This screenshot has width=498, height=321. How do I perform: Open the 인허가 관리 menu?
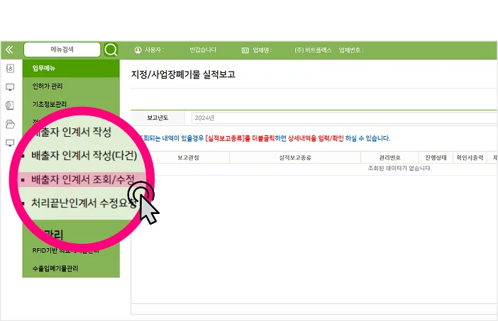coord(48,86)
